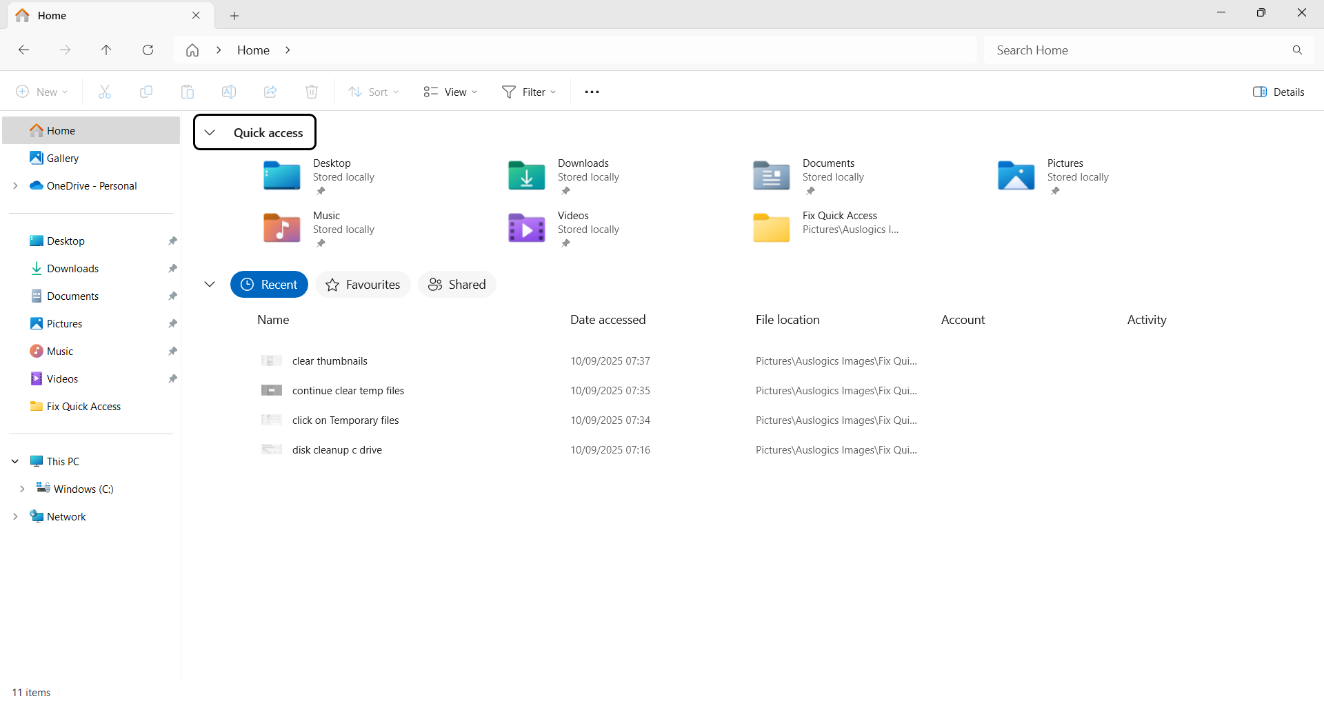Unpin Downloads from the sidebar
Image resolution: width=1324 pixels, height=701 pixels.
[172, 268]
